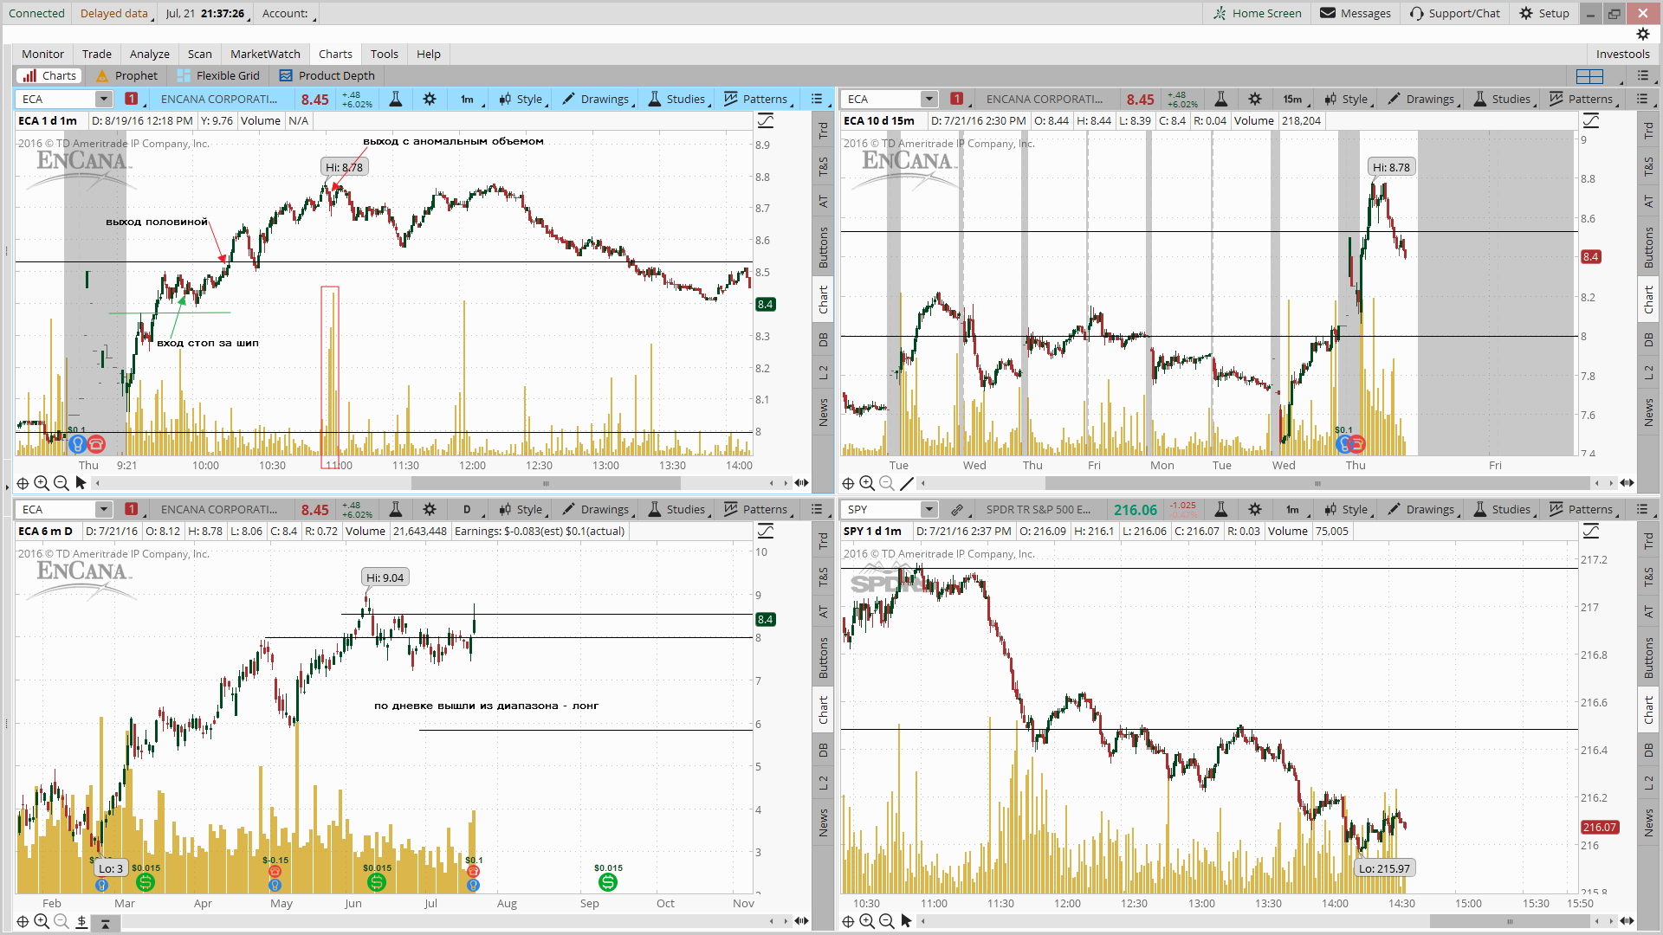This screenshot has width=1663, height=935.
Task: Toggle the T&S side panel on ECA 1m chart
Action: [823, 166]
